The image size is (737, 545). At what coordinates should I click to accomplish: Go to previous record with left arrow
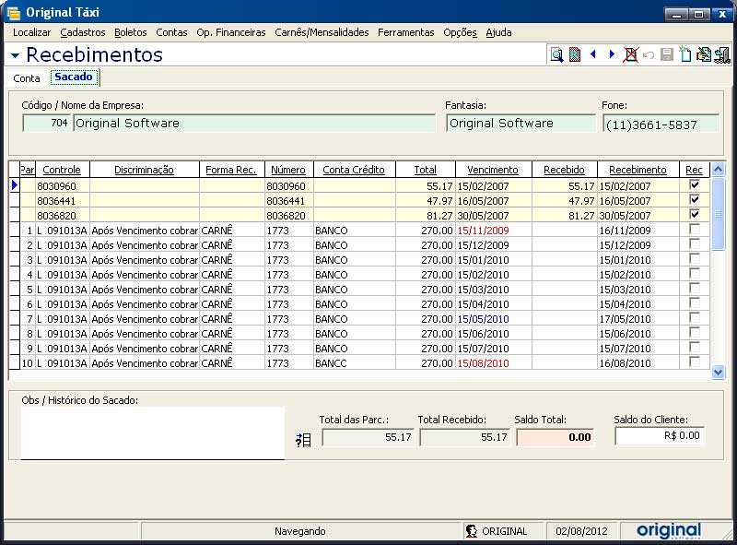593,55
